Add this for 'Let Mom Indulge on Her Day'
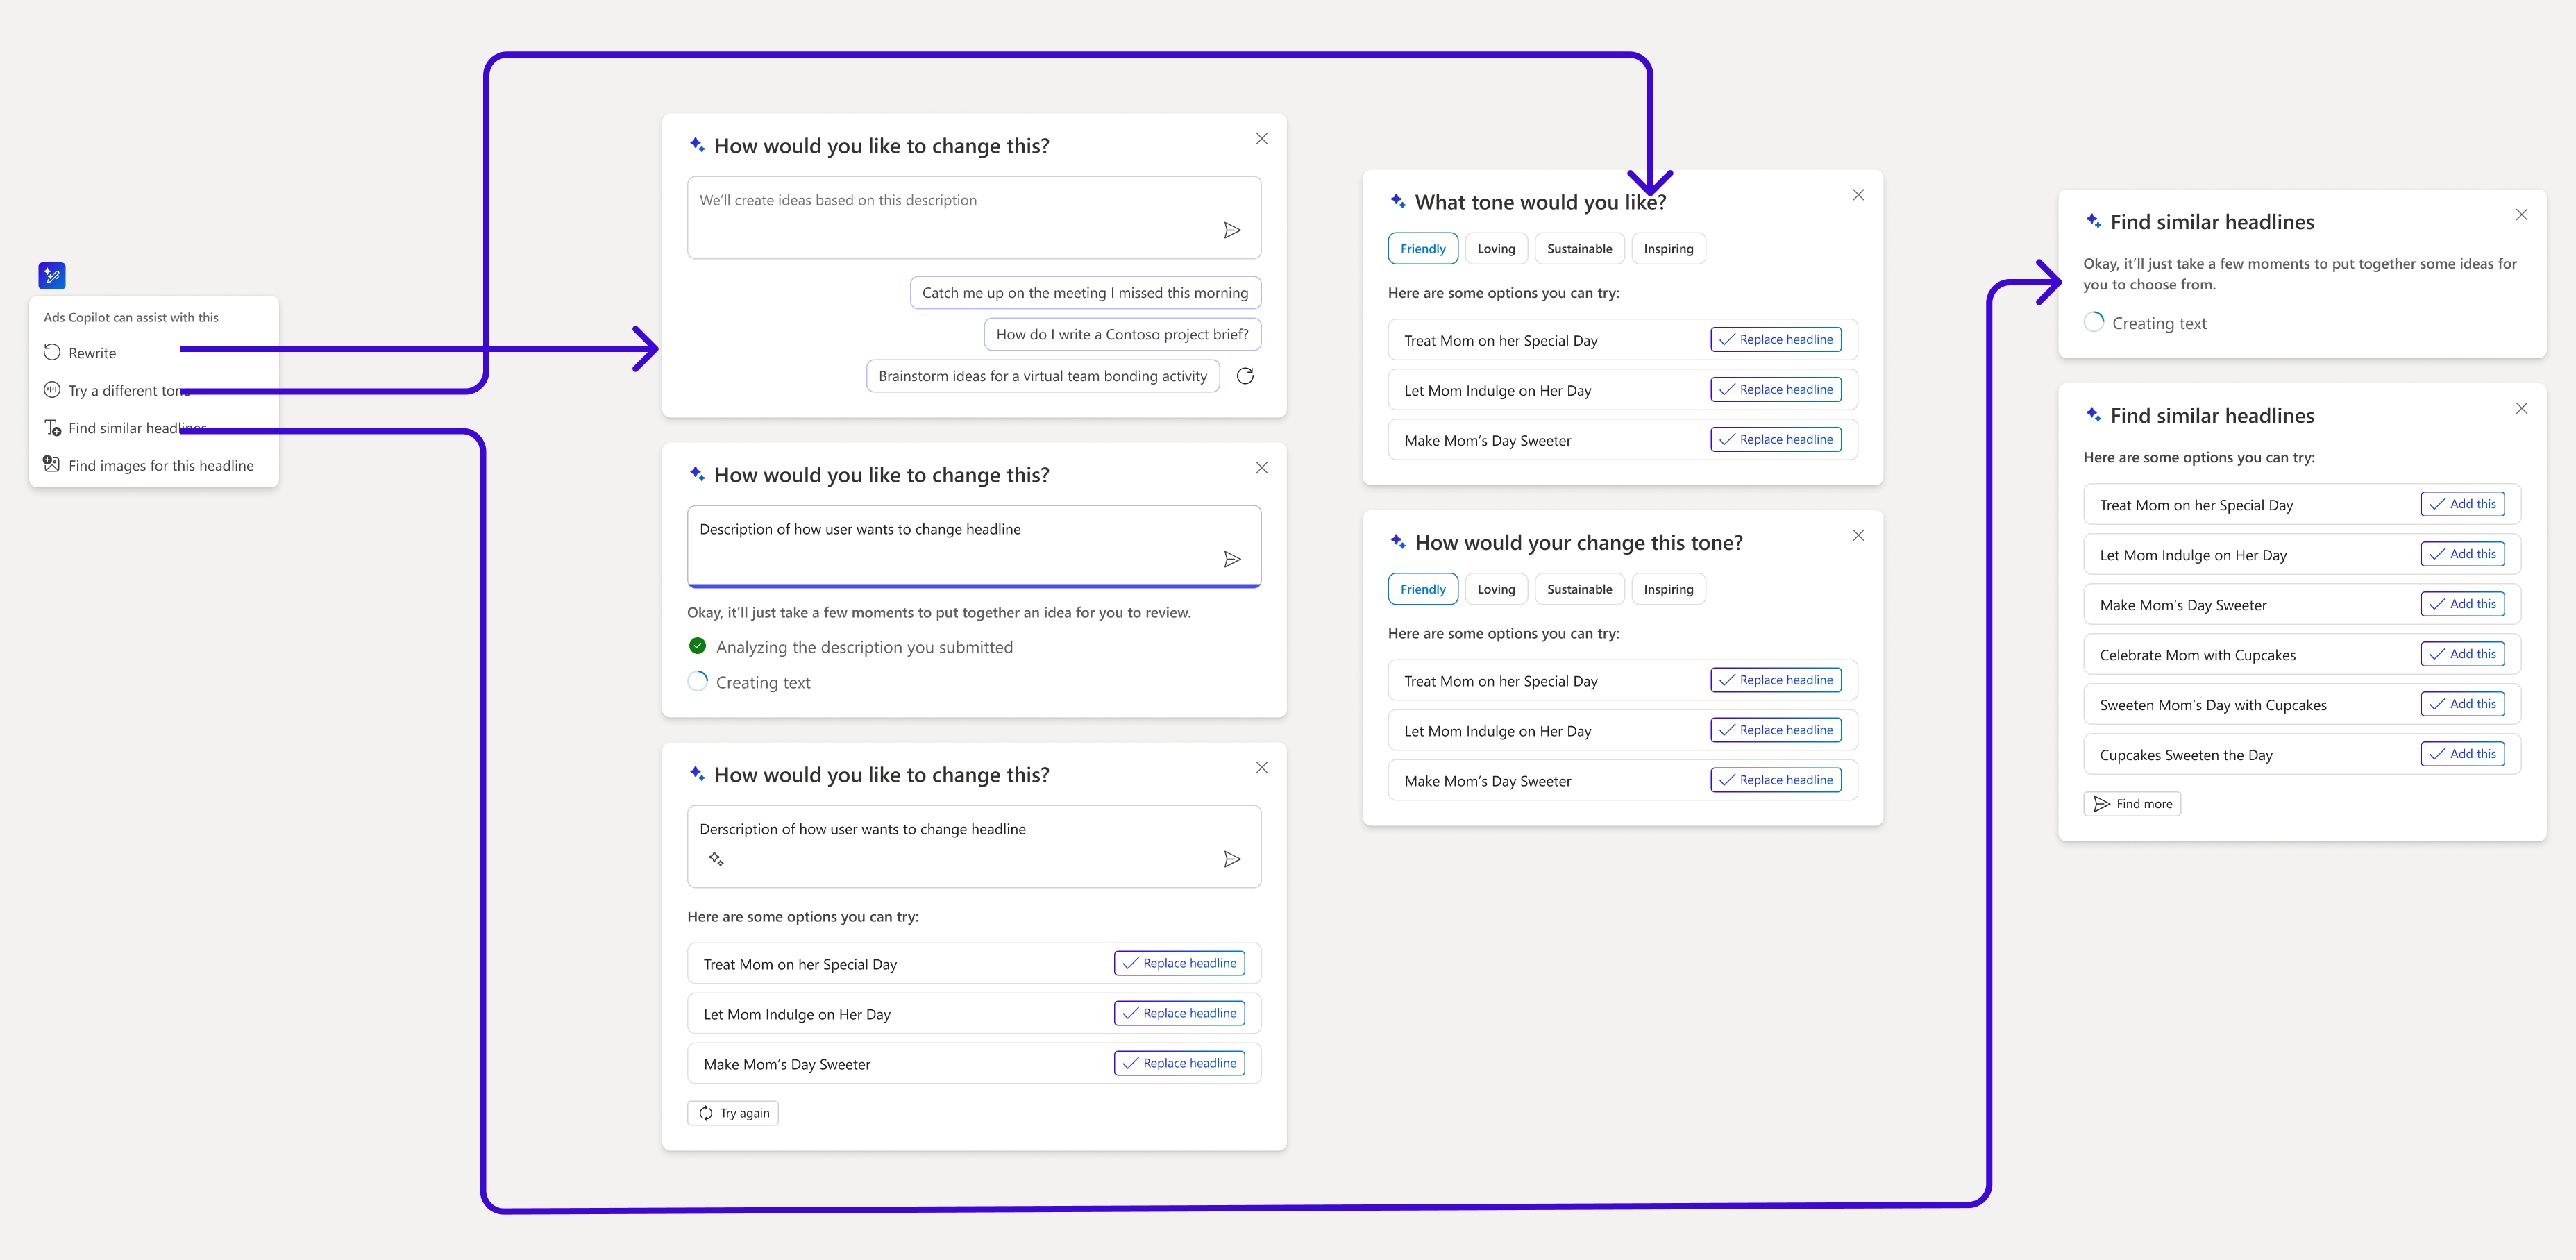The image size is (2576, 1260). point(2462,554)
